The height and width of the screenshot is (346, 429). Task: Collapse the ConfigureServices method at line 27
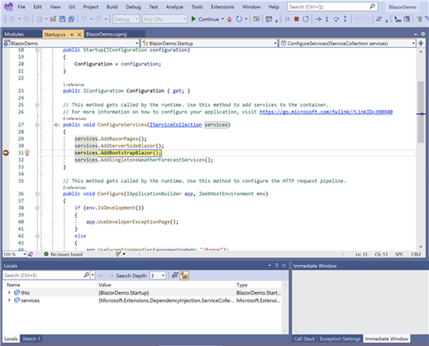pyautogui.click(x=37, y=125)
